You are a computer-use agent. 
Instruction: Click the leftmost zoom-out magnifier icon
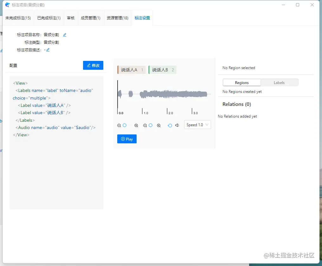click(119, 125)
